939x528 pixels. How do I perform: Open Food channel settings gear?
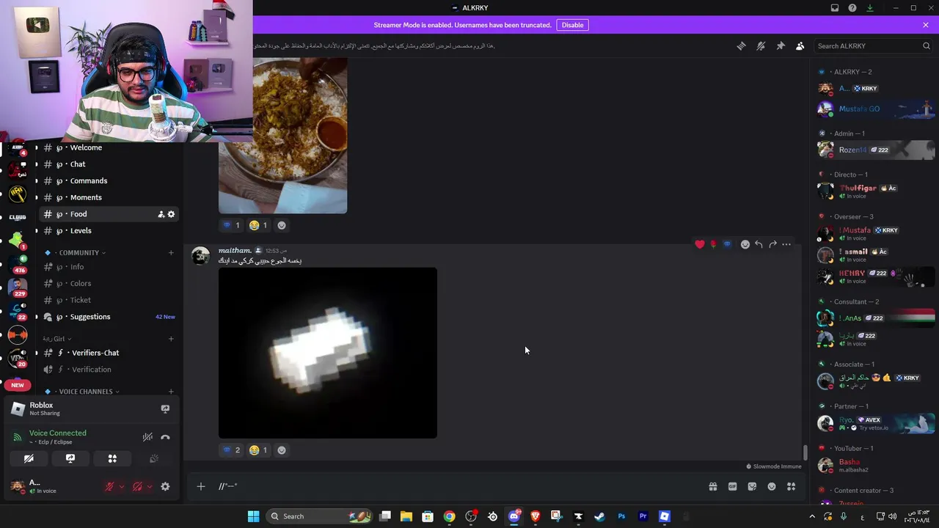click(x=171, y=214)
